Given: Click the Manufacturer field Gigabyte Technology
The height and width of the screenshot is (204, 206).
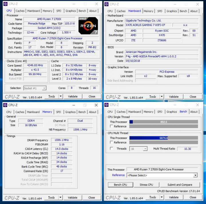Looking at the screenshot, I should coord(162,21).
